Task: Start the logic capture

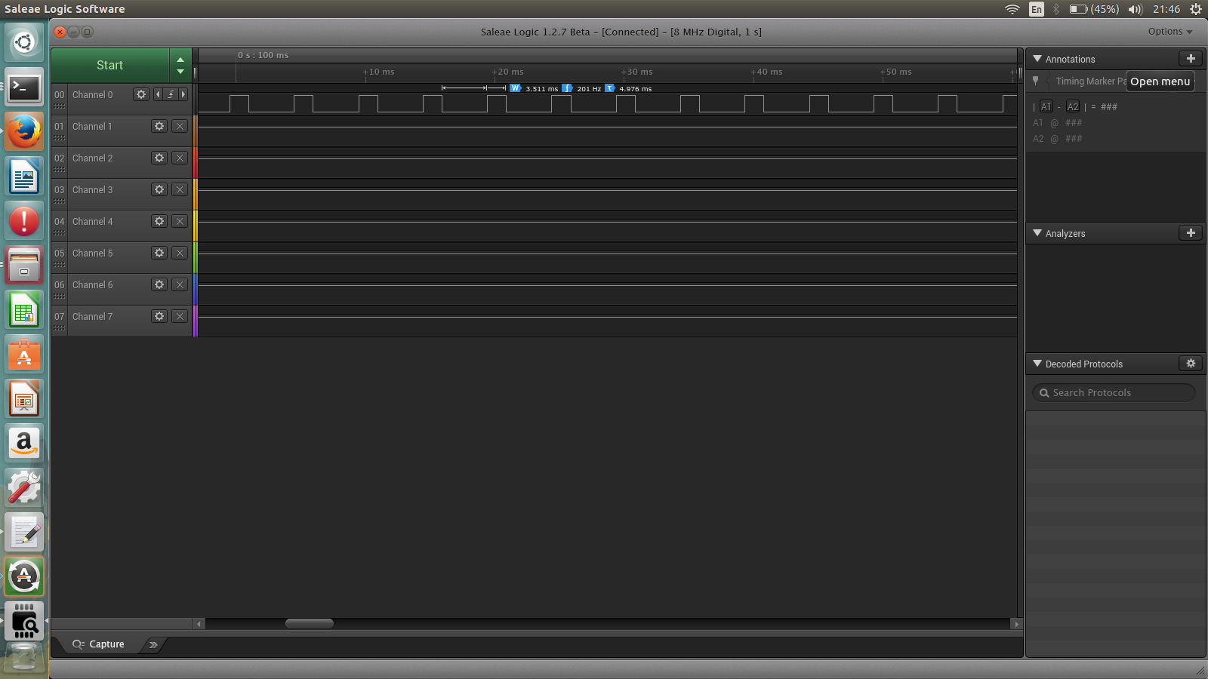Action: tap(110, 66)
